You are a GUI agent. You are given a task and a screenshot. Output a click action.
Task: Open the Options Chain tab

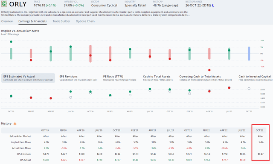[x=85, y=21]
